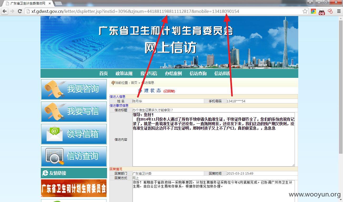343x202 pixels.
Task: Click the title 办个准生证要多久才能拿到？
Action: point(153,110)
